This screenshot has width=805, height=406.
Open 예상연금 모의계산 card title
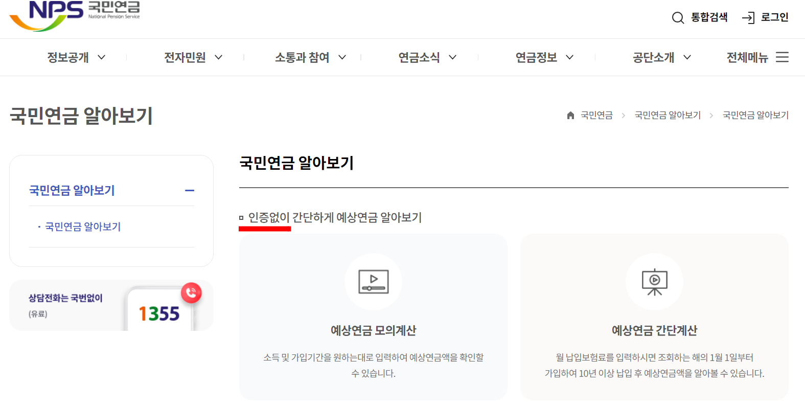click(x=373, y=330)
